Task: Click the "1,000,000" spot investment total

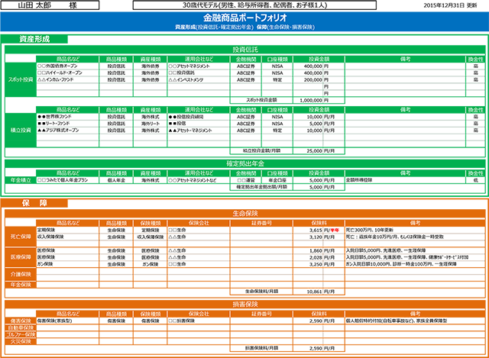Action: click(x=311, y=100)
